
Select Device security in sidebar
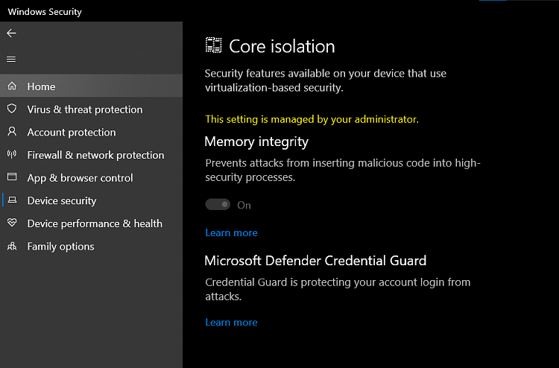click(91, 200)
